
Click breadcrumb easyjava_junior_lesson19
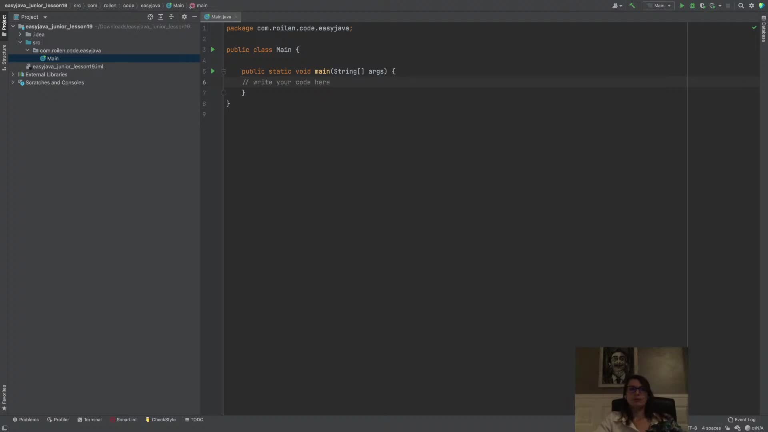[36, 6]
